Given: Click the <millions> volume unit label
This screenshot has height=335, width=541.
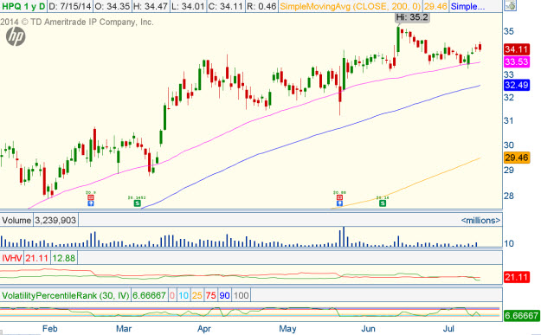Looking at the screenshot, I should [480, 220].
